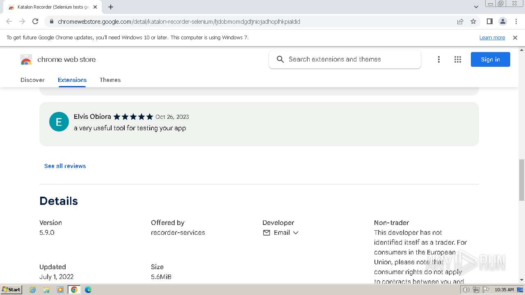Click the developer email envelope icon
Image resolution: width=525 pixels, height=295 pixels.
click(x=267, y=233)
